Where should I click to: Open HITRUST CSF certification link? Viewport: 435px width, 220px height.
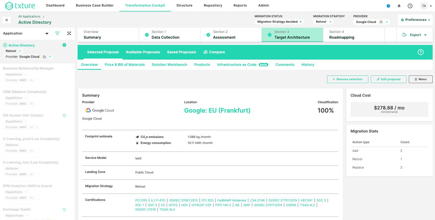click(201, 205)
